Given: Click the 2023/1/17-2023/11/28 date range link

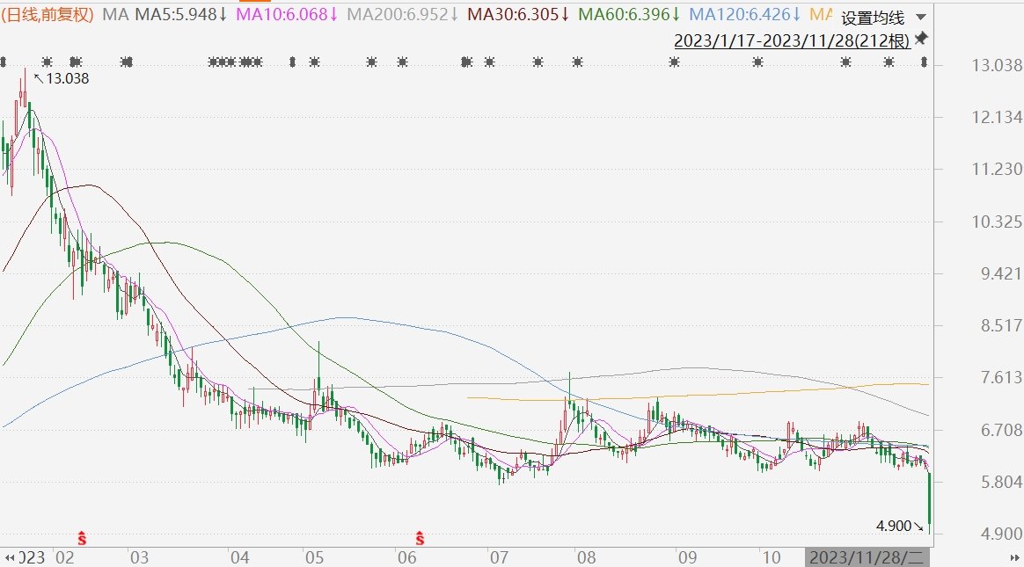Looking at the screenshot, I should click(792, 40).
